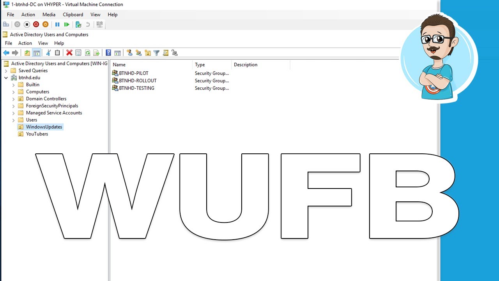The height and width of the screenshot is (281, 499).
Task: Collapse the btnhd.edu domain node
Action: click(x=6, y=78)
